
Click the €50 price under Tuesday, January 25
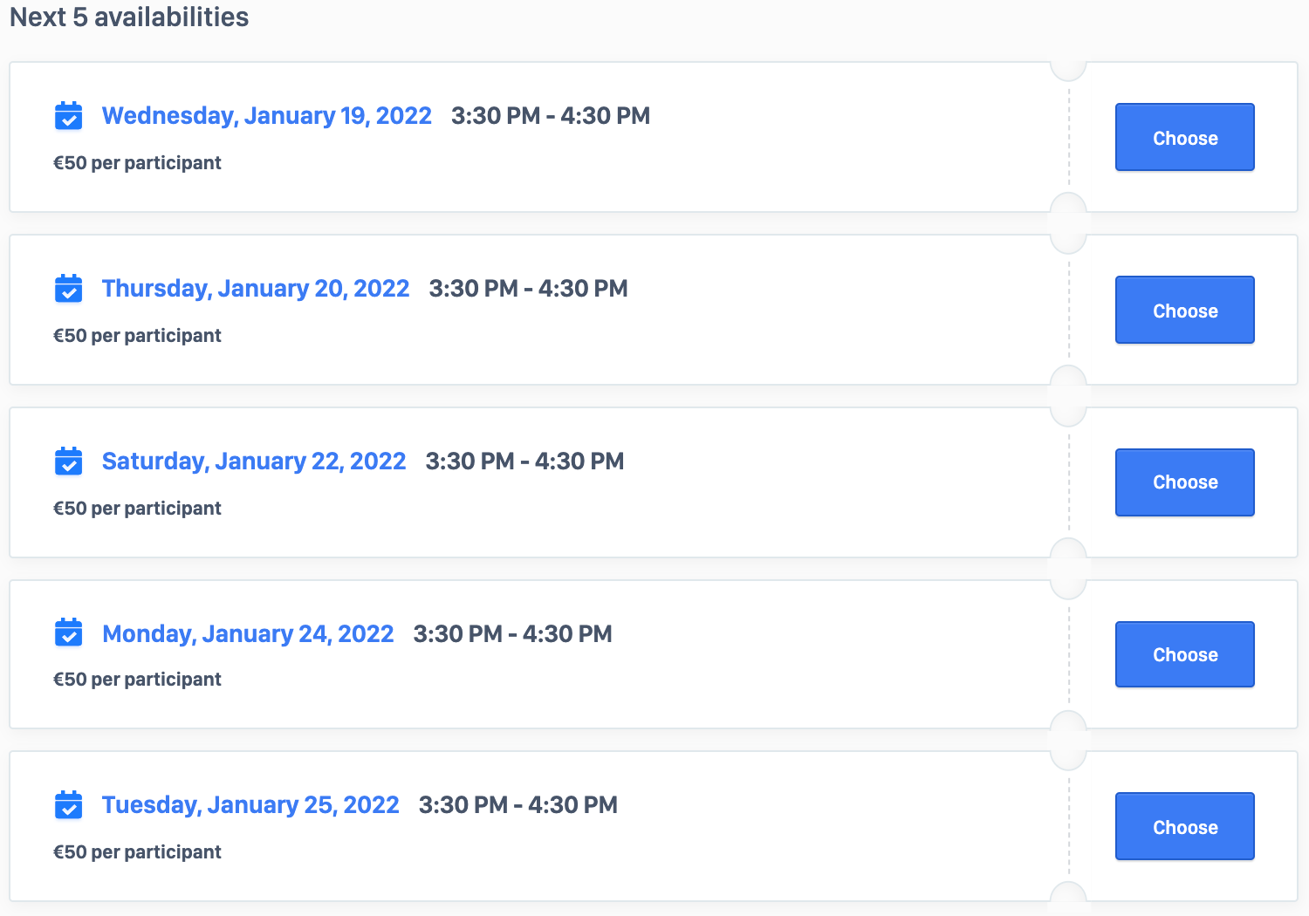[137, 852]
